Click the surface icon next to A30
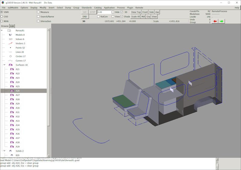The image size is (241, 170). click(x=12, y=108)
